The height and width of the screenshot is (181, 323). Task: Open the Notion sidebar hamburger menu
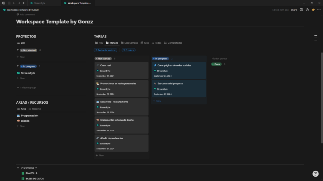[9, 3]
